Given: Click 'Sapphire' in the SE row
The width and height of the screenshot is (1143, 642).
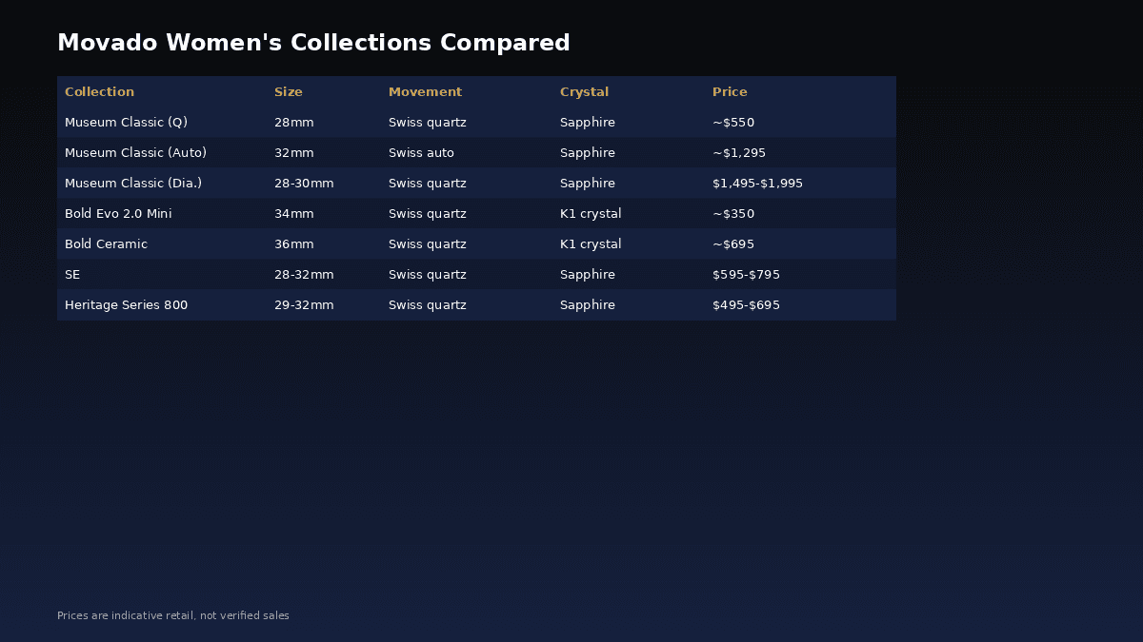Looking at the screenshot, I should point(588,275).
